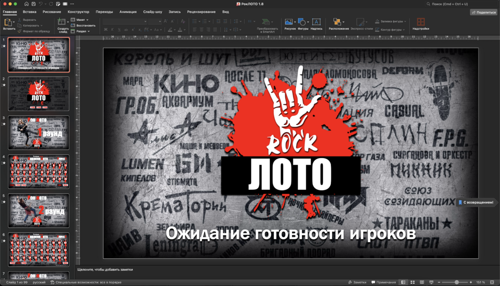Select slide 6 thumbnail
Image resolution: width=500 pixels, height=286 pixels.
click(x=39, y=250)
